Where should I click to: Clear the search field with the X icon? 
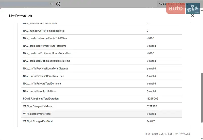(x=51, y=4)
